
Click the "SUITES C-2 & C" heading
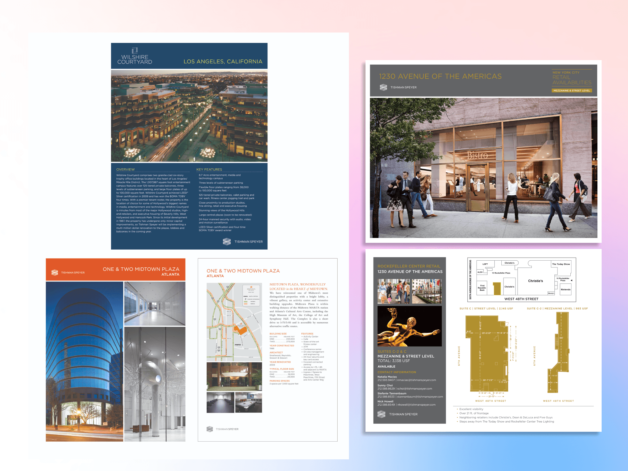click(x=392, y=352)
